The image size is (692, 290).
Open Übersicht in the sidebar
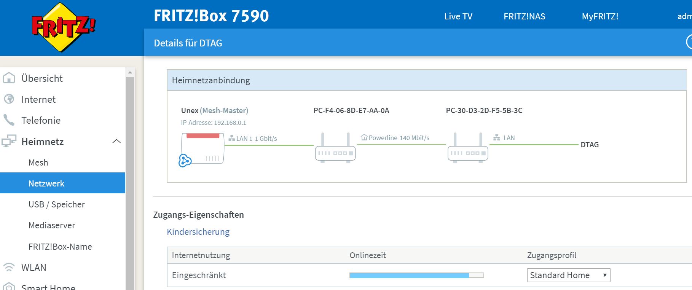[x=42, y=78]
